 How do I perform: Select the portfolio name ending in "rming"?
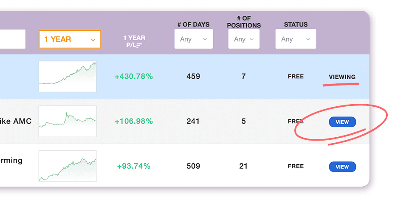coord(11,161)
